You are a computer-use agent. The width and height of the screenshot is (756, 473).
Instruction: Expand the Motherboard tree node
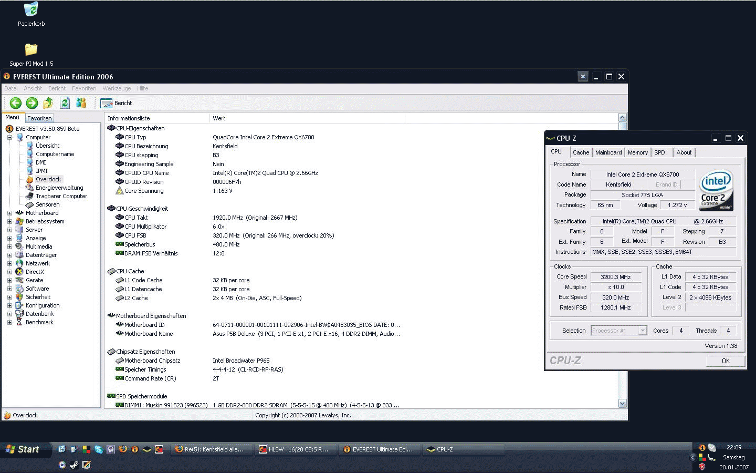(x=9, y=213)
